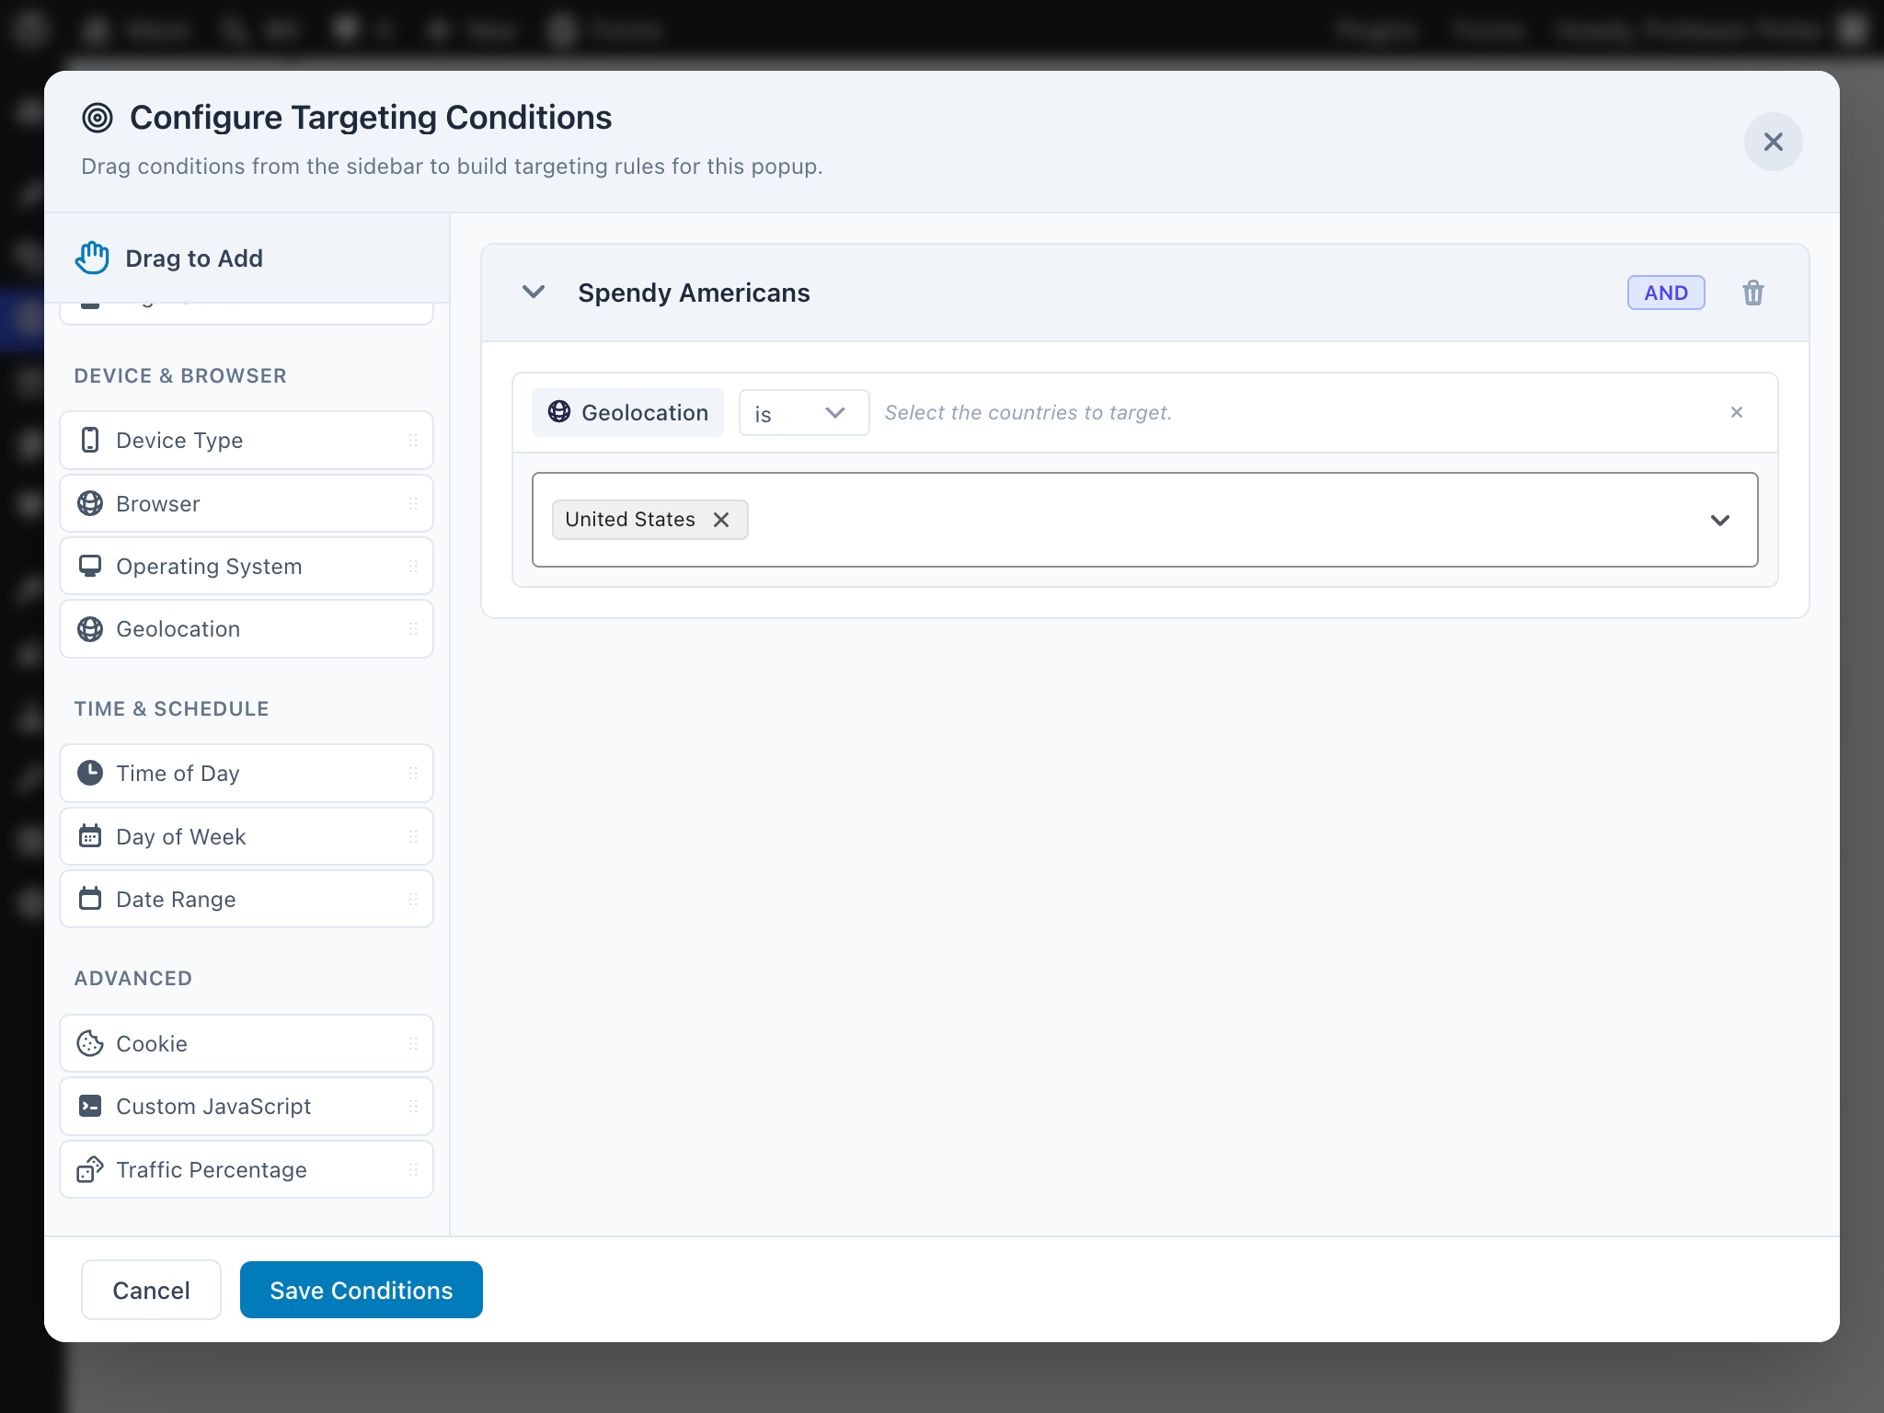
Task: Open the 'is' operator dropdown
Action: 803,413
